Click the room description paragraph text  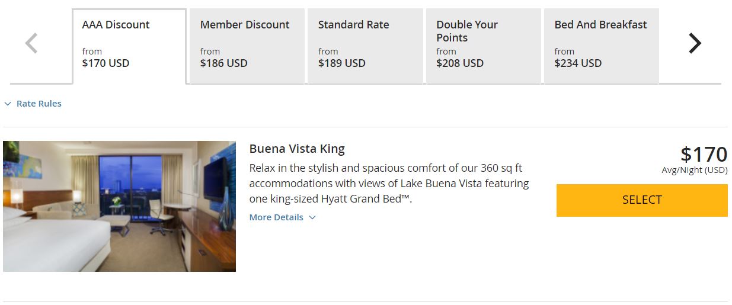[389, 183]
